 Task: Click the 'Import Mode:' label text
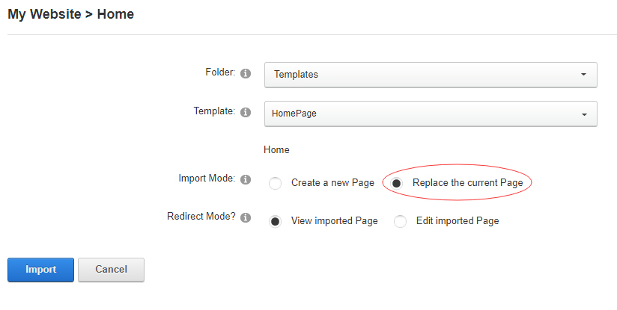(207, 179)
